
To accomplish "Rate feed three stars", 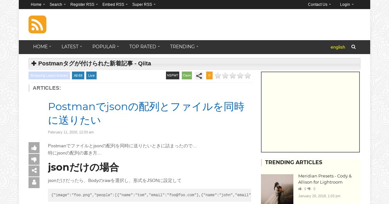I will 233,76.
